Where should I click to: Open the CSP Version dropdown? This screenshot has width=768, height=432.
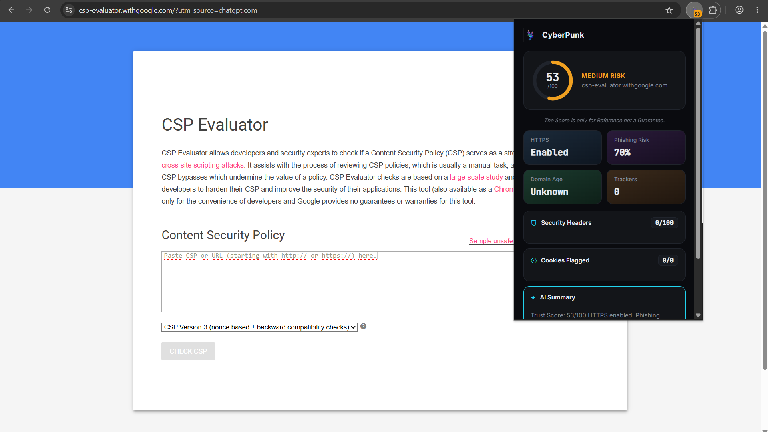(x=259, y=327)
